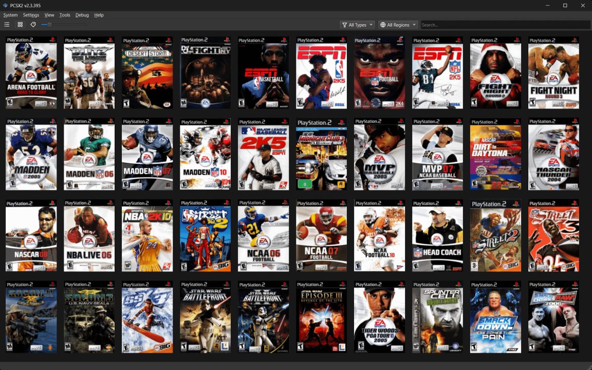Open the Debug menu
The width and height of the screenshot is (592, 370).
82,15
